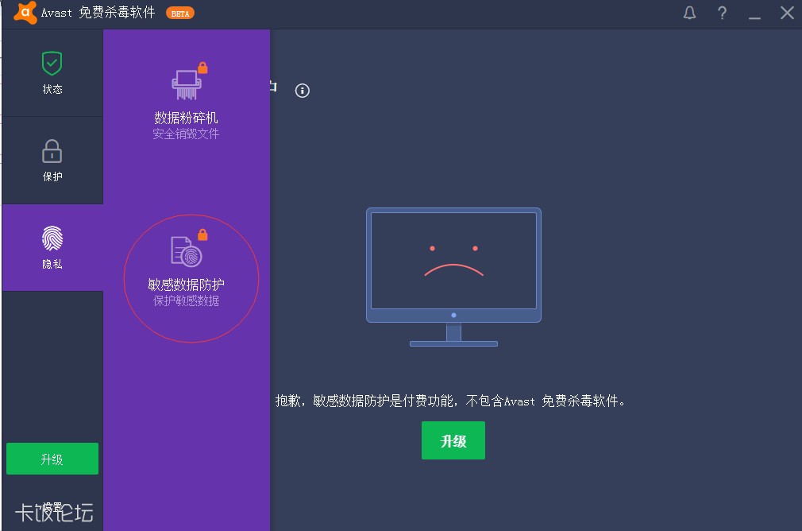Click the Avast logo in title bar
This screenshot has width=802, height=531.
[24, 13]
